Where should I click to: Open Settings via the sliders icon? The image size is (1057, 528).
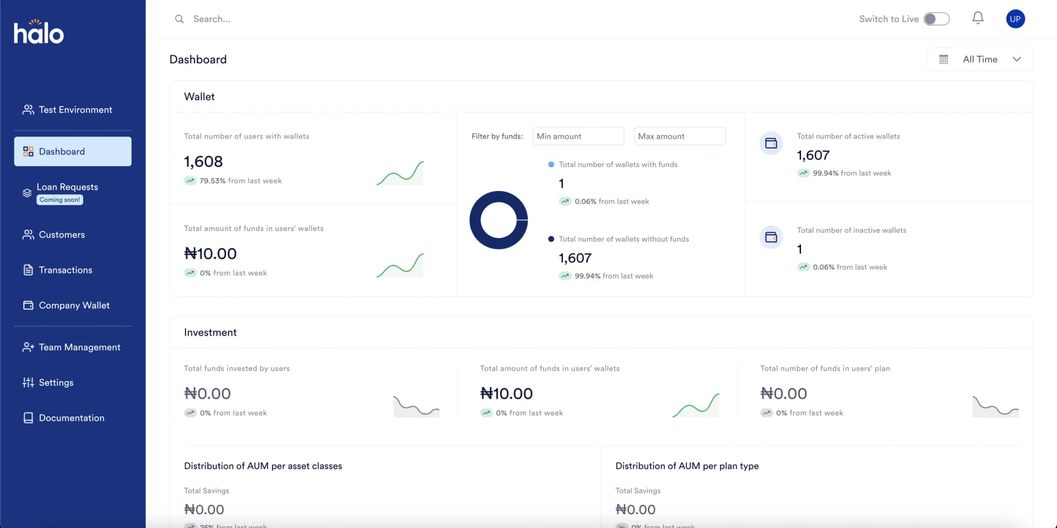[28, 382]
